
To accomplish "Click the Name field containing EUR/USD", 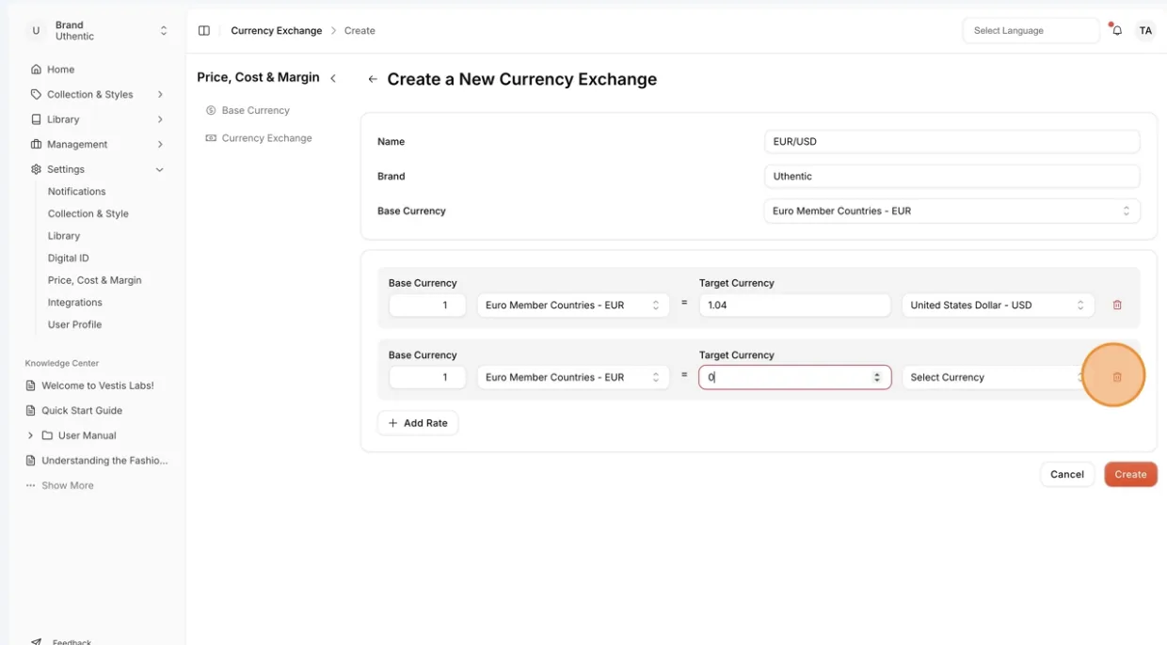I will (951, 142).
